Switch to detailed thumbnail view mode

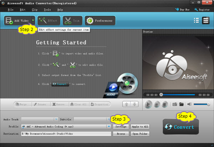[x=206, y=21]
